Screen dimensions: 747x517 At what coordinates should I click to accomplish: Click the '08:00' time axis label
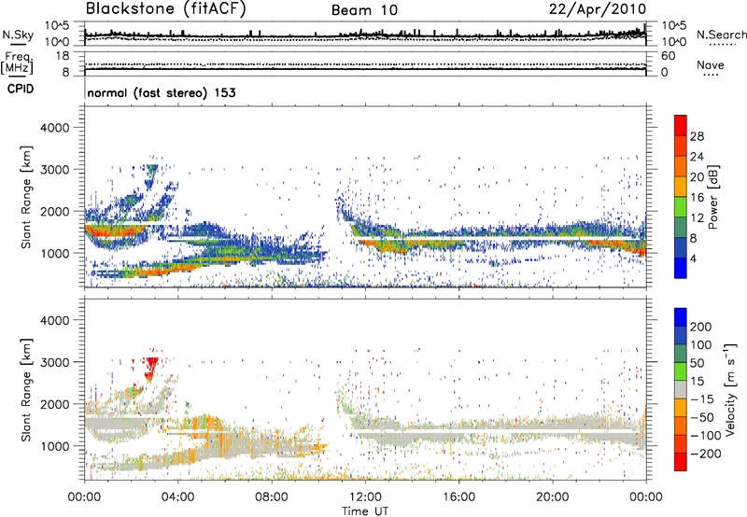(272, 497)
